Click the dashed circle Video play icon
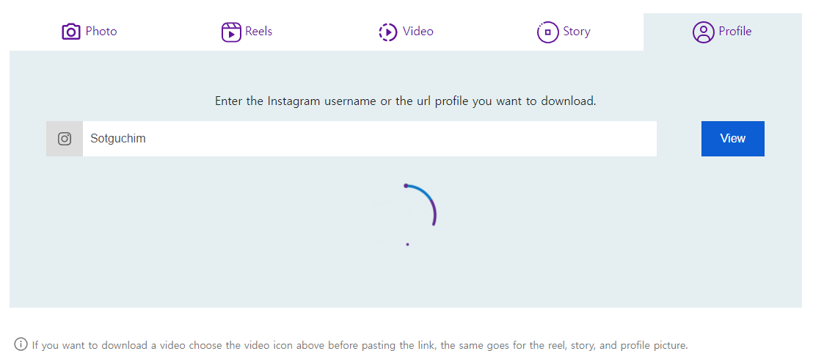 pyautogui.click(x=388, y=32)
